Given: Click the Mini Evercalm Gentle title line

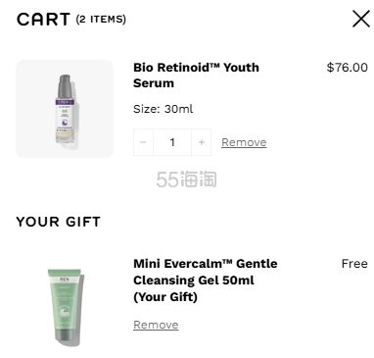Looking at the screenshot, I should [206, 264].
